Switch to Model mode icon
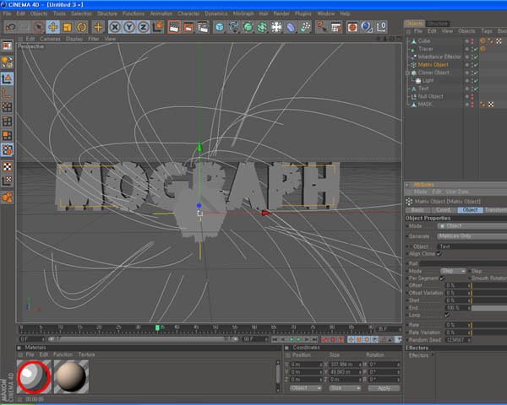This screenshot has height=405, width=507. click(x=7, y=78)
